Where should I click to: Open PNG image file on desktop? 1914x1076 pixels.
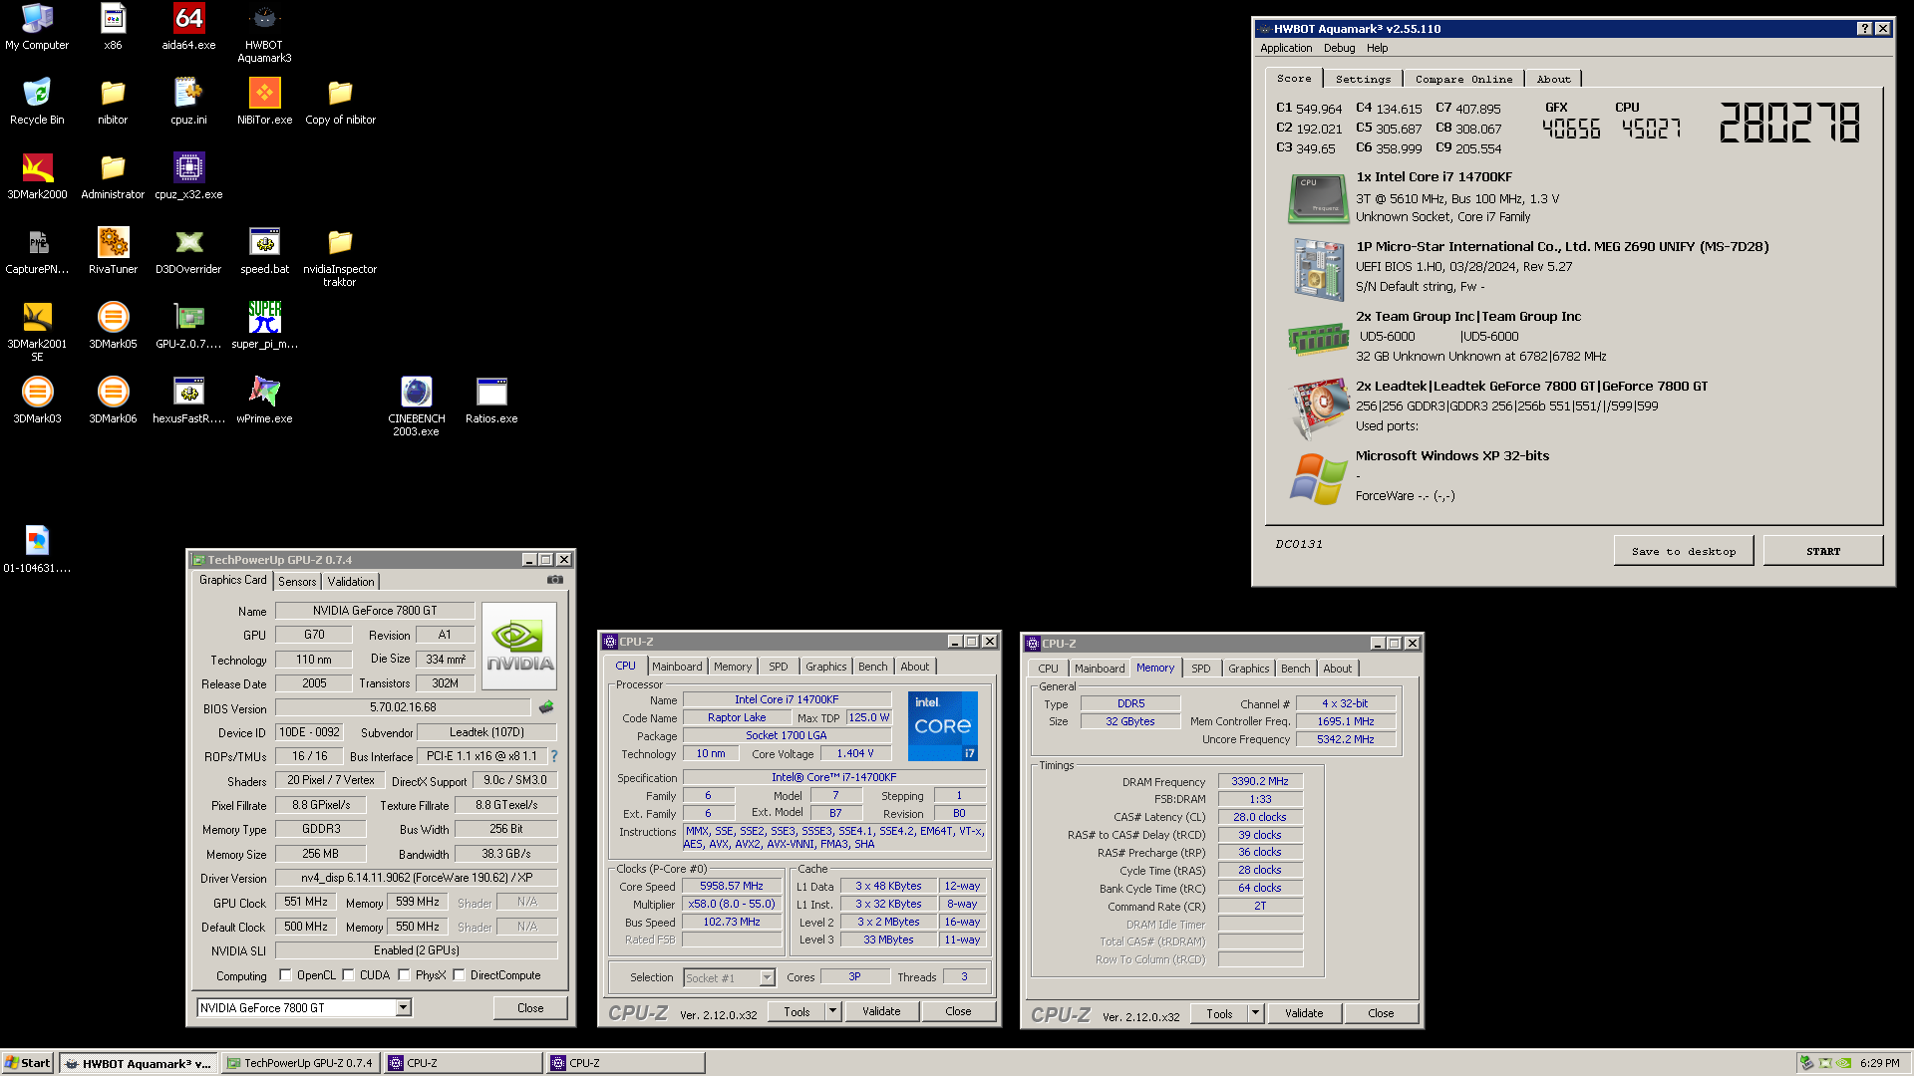pyautogui.click(x=37, y=550)
